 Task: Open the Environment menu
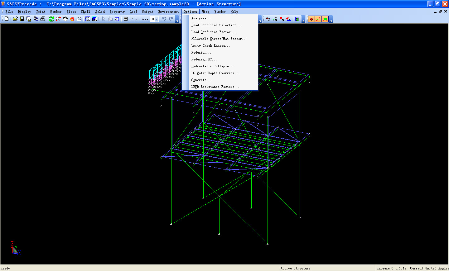click(168, 12)
